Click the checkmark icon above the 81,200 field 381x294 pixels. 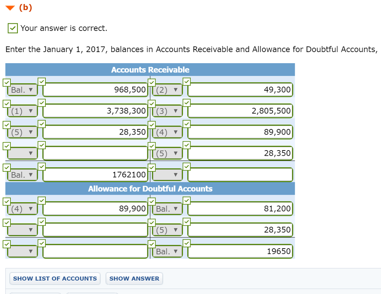coord(187,200)
